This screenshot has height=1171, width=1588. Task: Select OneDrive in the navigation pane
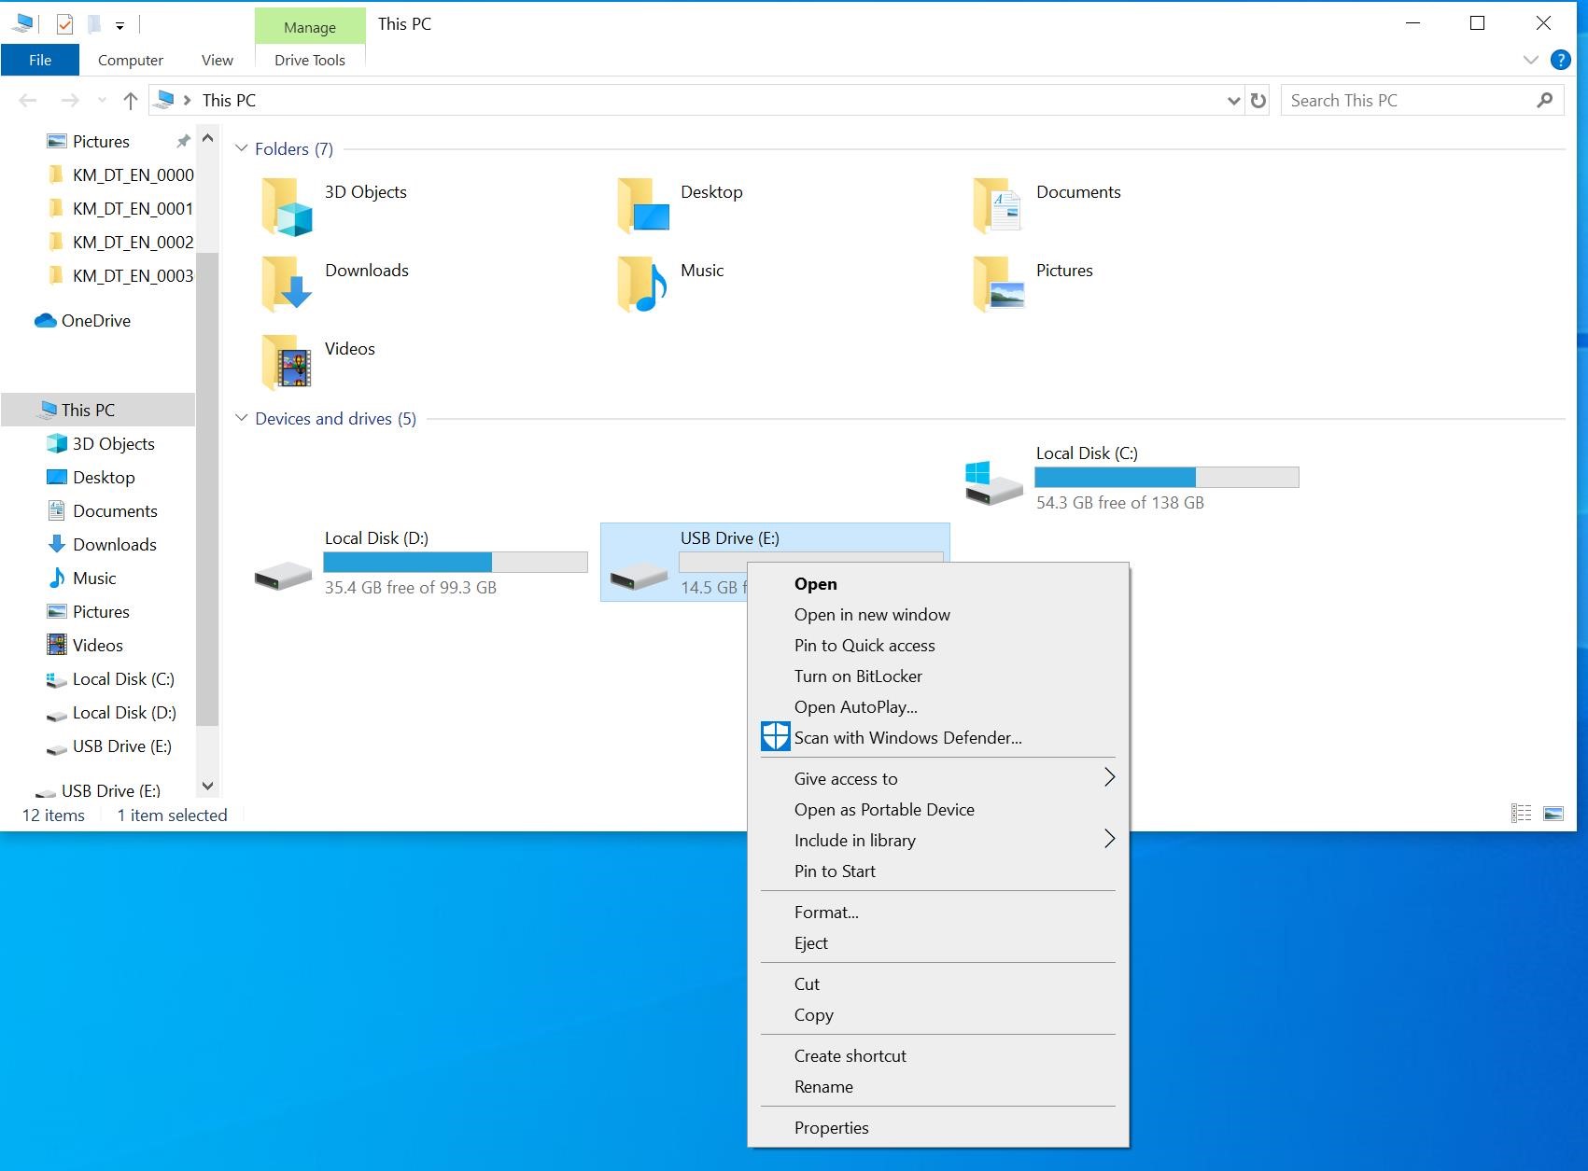tap(95, 320)
